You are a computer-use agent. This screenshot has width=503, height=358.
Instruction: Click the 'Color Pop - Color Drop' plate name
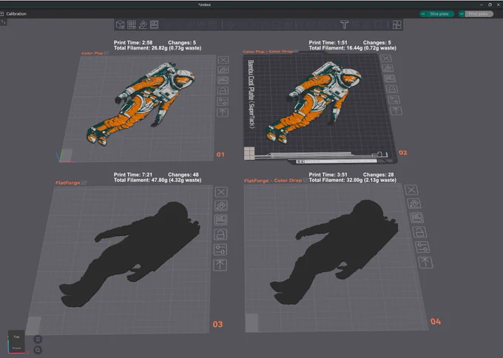(x=268, y=51)
